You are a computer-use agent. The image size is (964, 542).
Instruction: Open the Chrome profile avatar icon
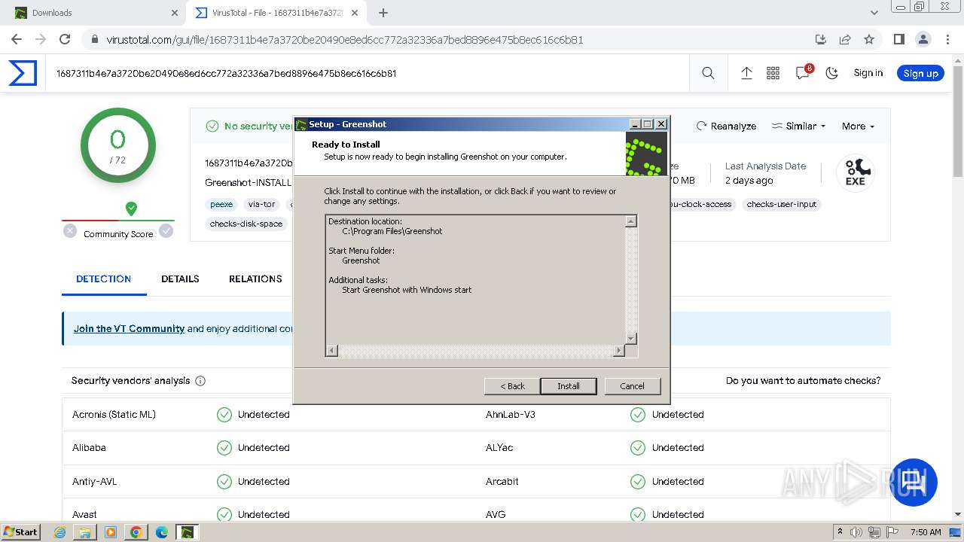point(923,39)
